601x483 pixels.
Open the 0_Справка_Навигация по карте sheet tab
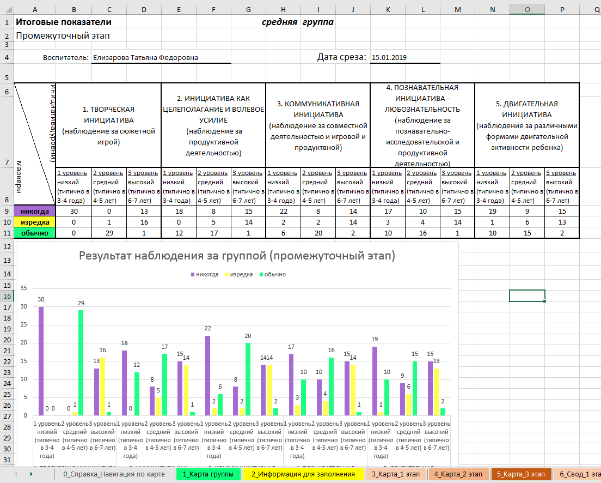[114, 474]
